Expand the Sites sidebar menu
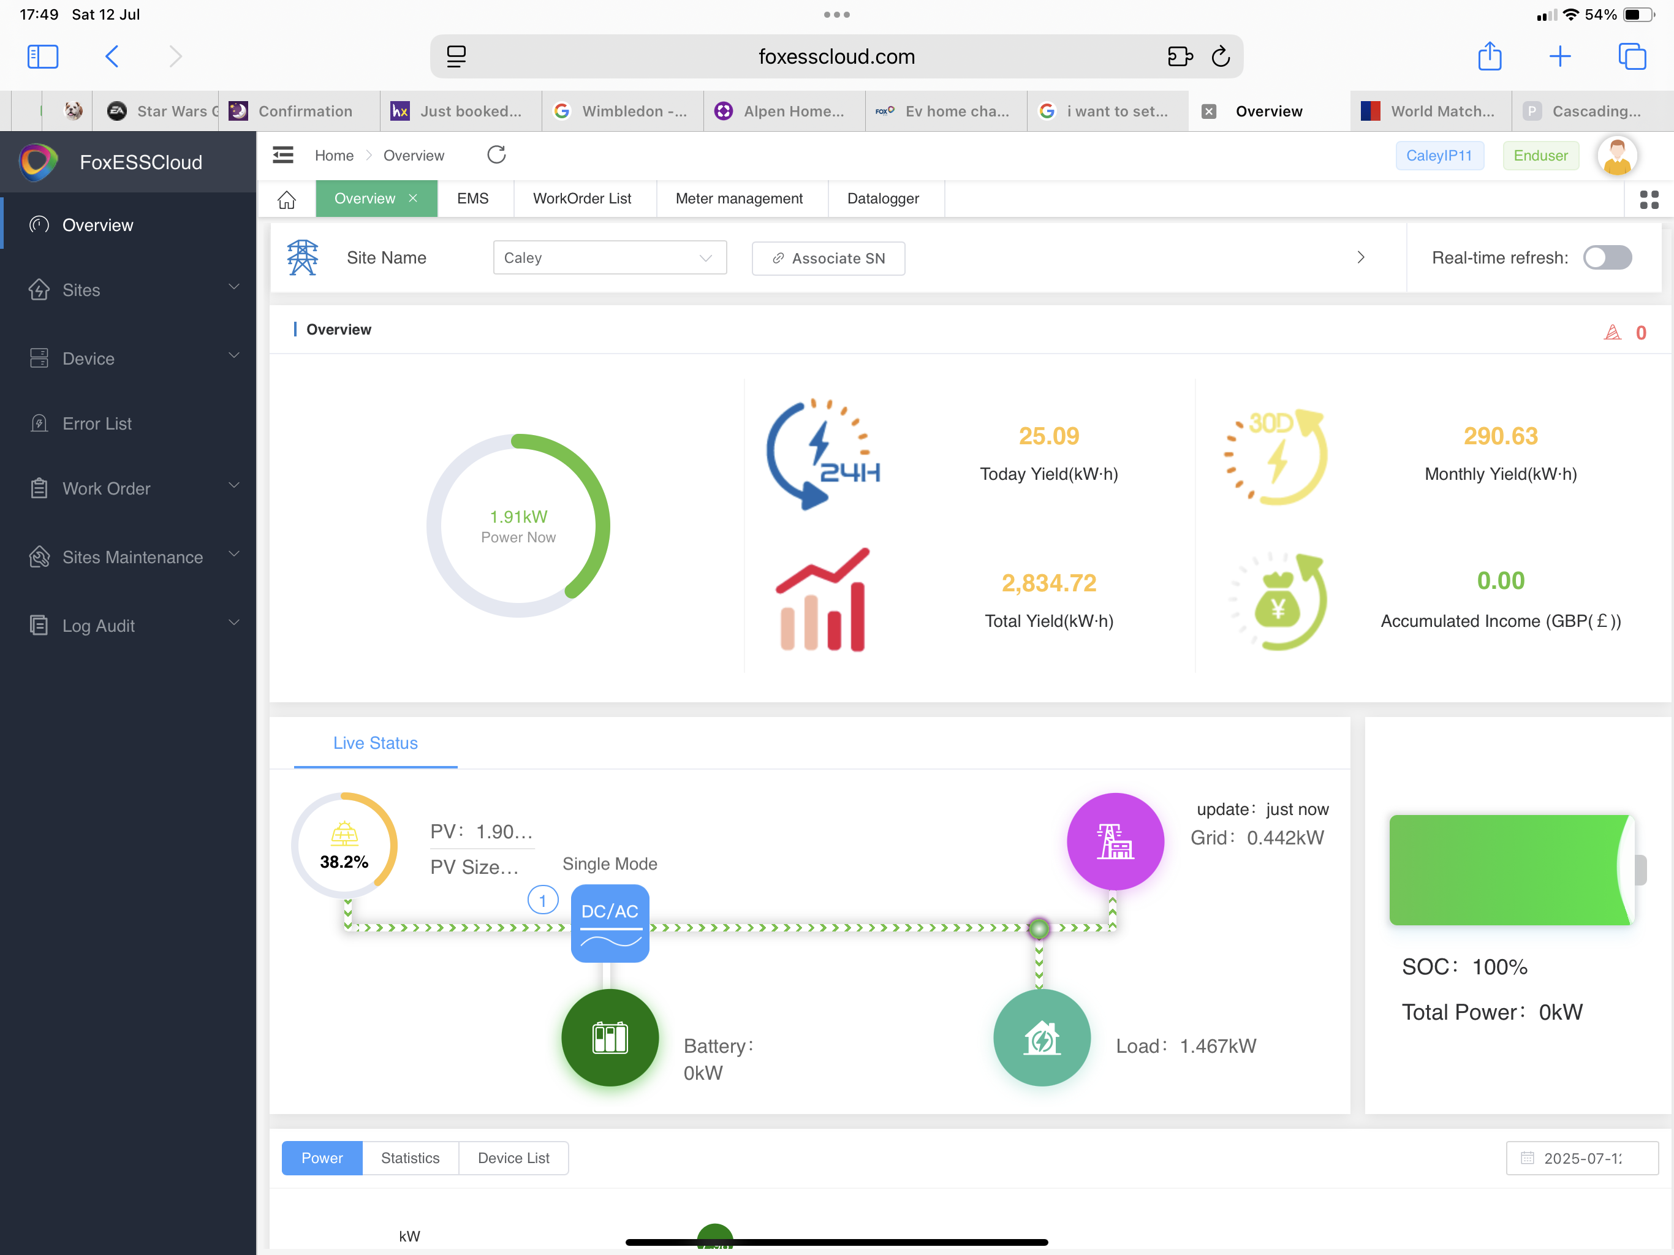Image resolution: width=1674 pixels, height=1255 pixels. [129, 290]
